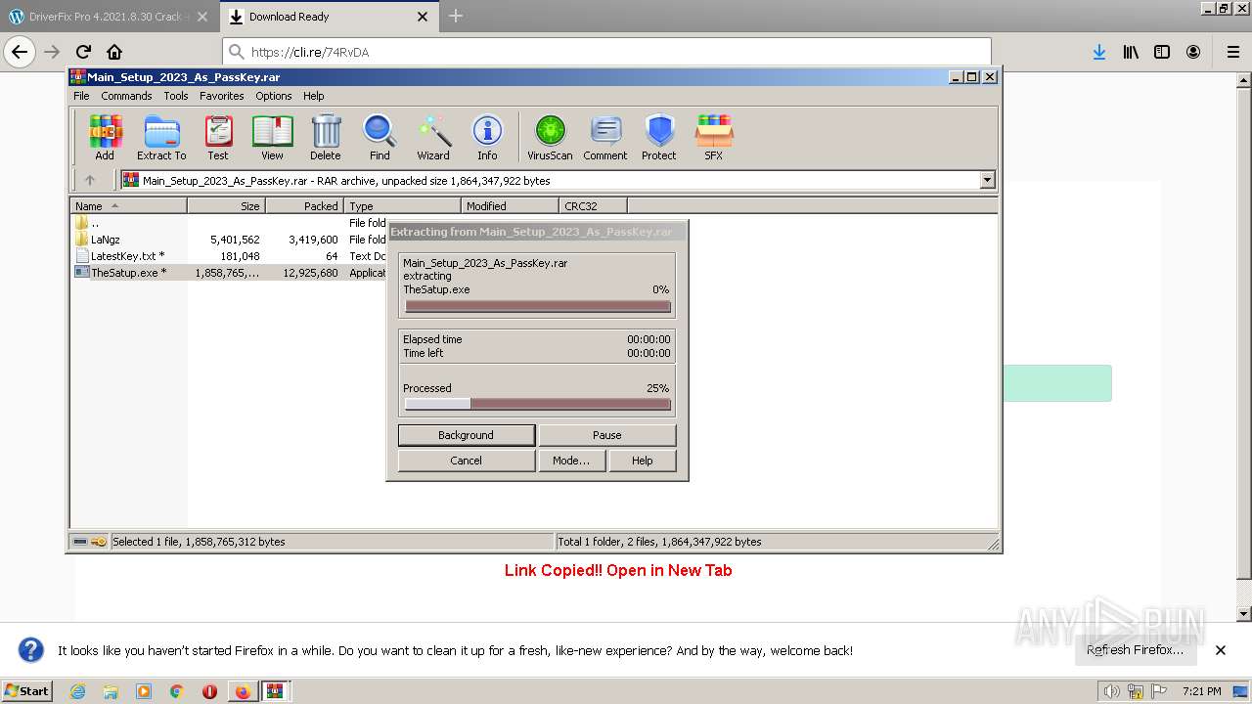Click the SFX toolbar icon
This screenshot has height=704, width=1252.
[x=714, y=137]
